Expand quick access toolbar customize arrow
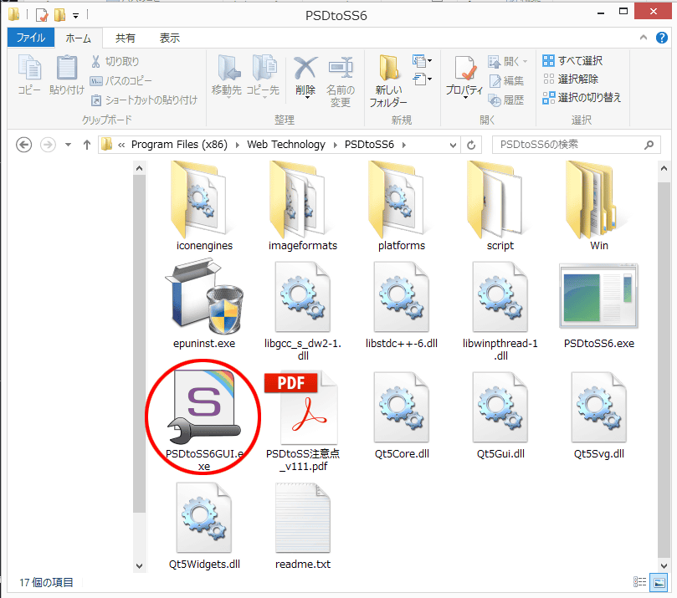Image resolution: width=677 pixels, height=598 pixels. 75,17
